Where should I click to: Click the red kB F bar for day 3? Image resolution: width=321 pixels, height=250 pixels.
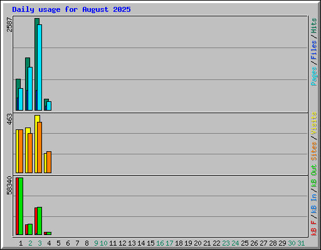[36, 221]
